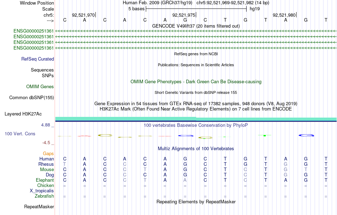This screenshot has height=215, width=337.
Task: Click the teal H3K27Ac signal bar
Action: (196, 119)
